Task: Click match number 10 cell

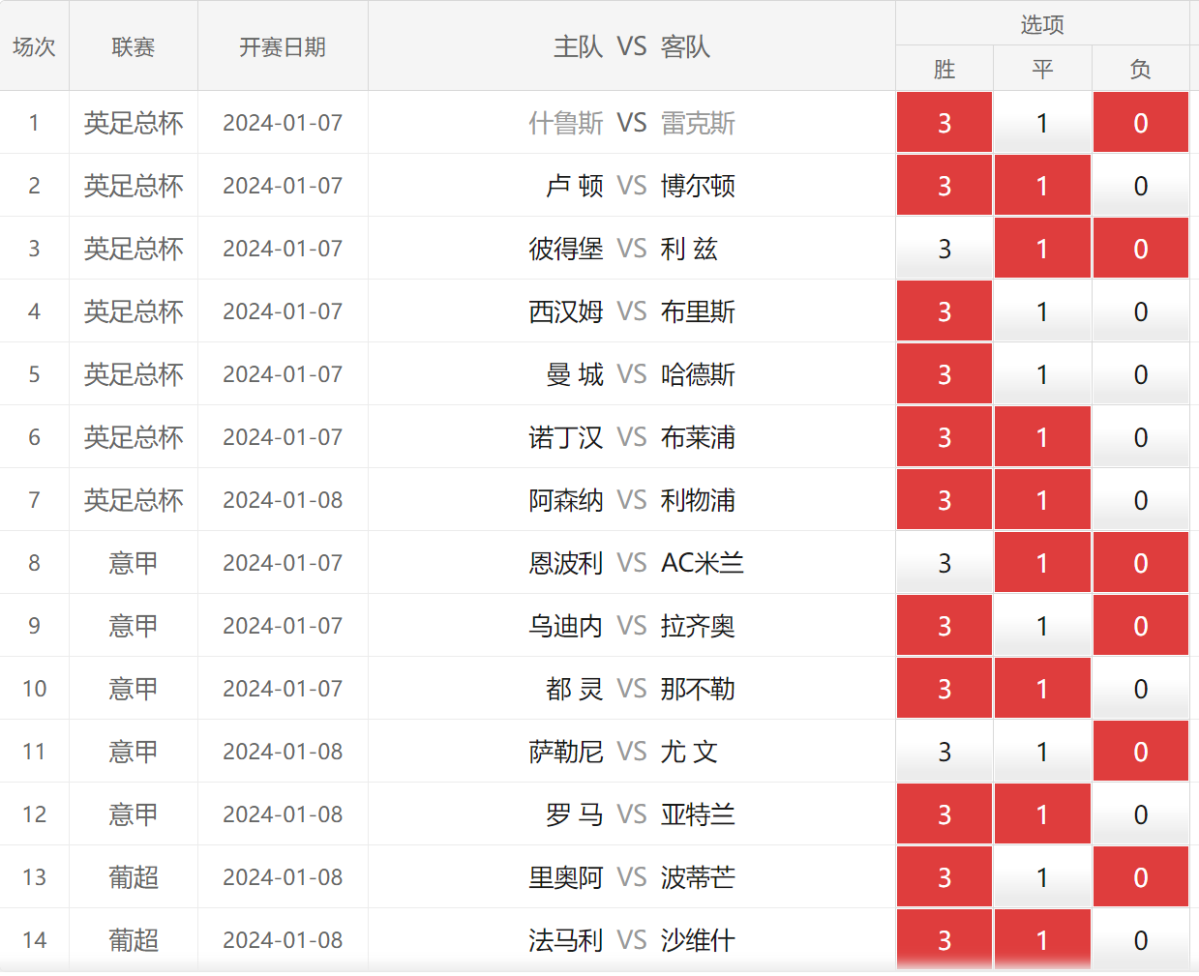Action: pyautogui.click(x=34, y=689)
